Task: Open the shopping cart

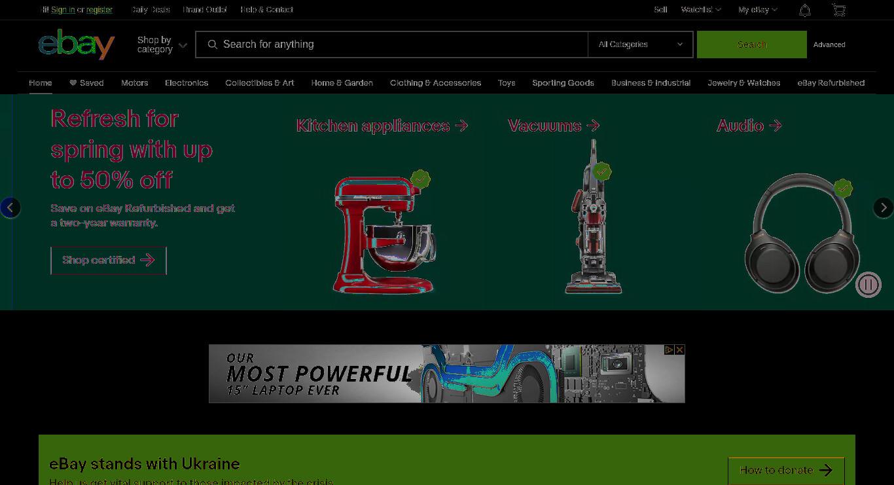Action: [x=838, y=10]
